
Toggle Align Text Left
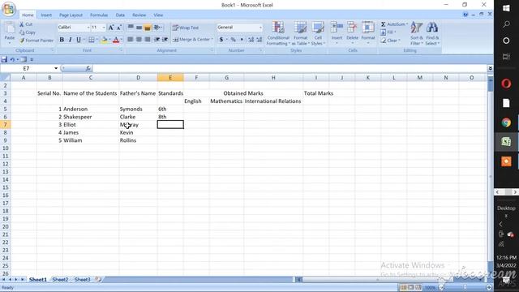[131, 40]
